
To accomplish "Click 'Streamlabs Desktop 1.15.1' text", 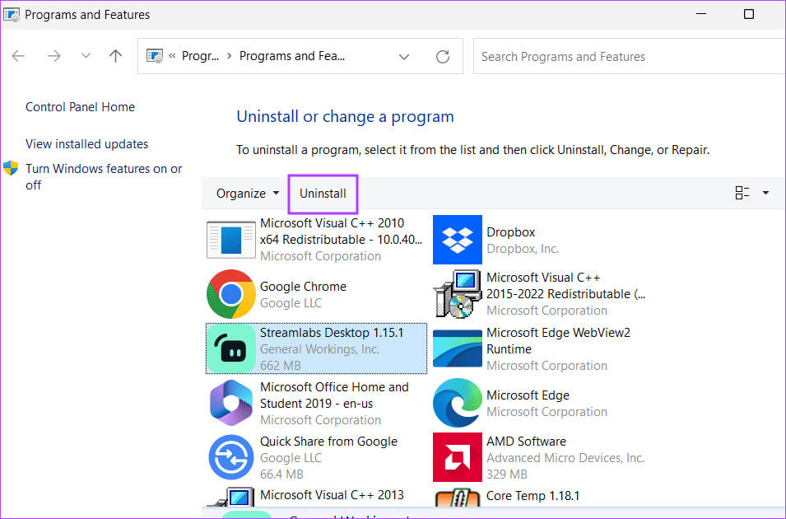I will (332, 333).
